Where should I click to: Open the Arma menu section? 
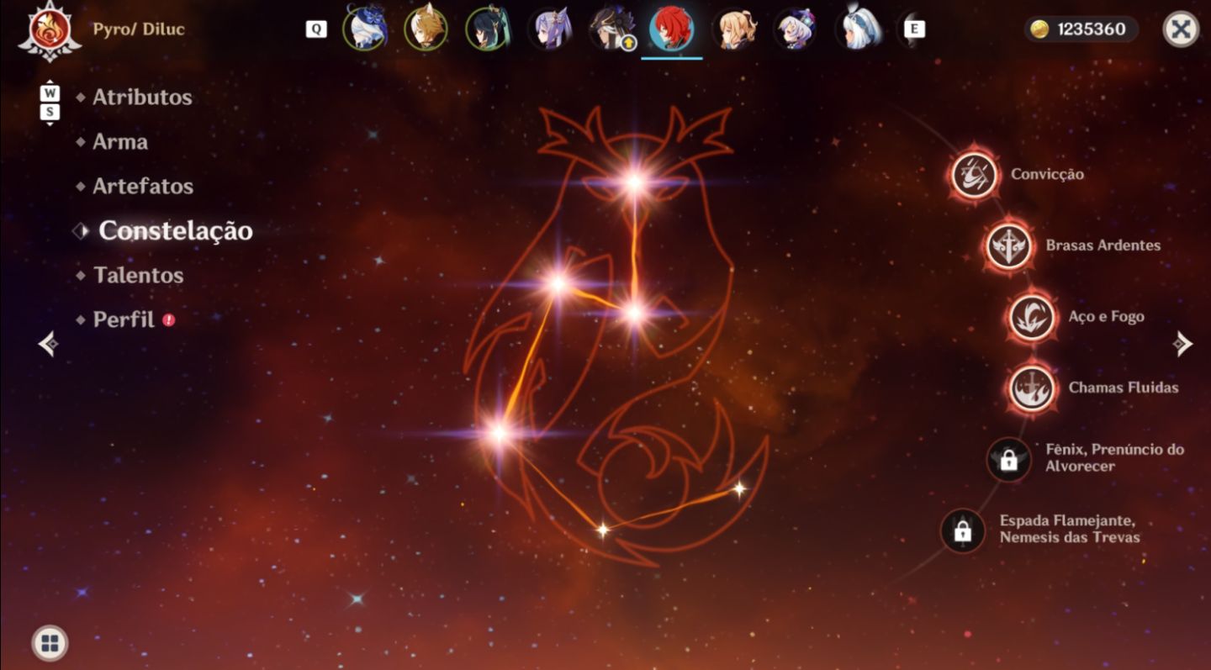point(120,141)
